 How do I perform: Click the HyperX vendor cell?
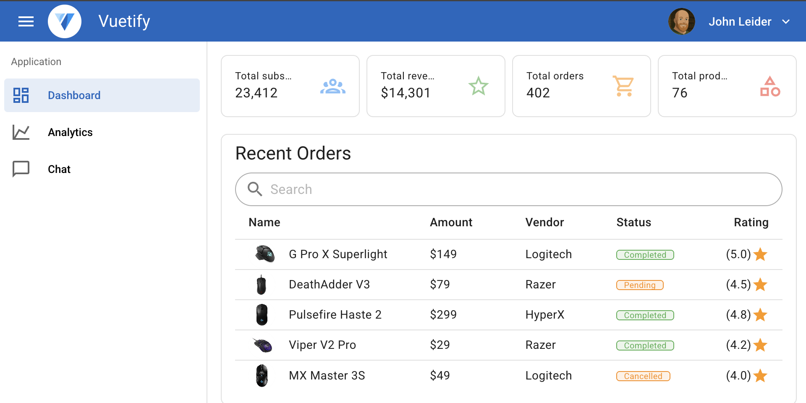point(545,315)
